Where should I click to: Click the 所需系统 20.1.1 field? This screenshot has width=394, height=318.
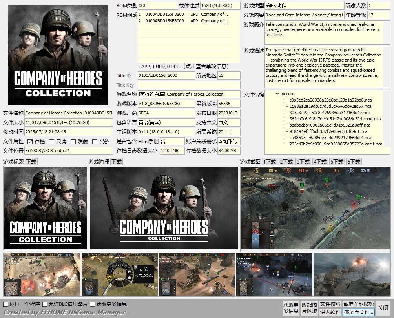pyautogui.click(x=229, y=132)
